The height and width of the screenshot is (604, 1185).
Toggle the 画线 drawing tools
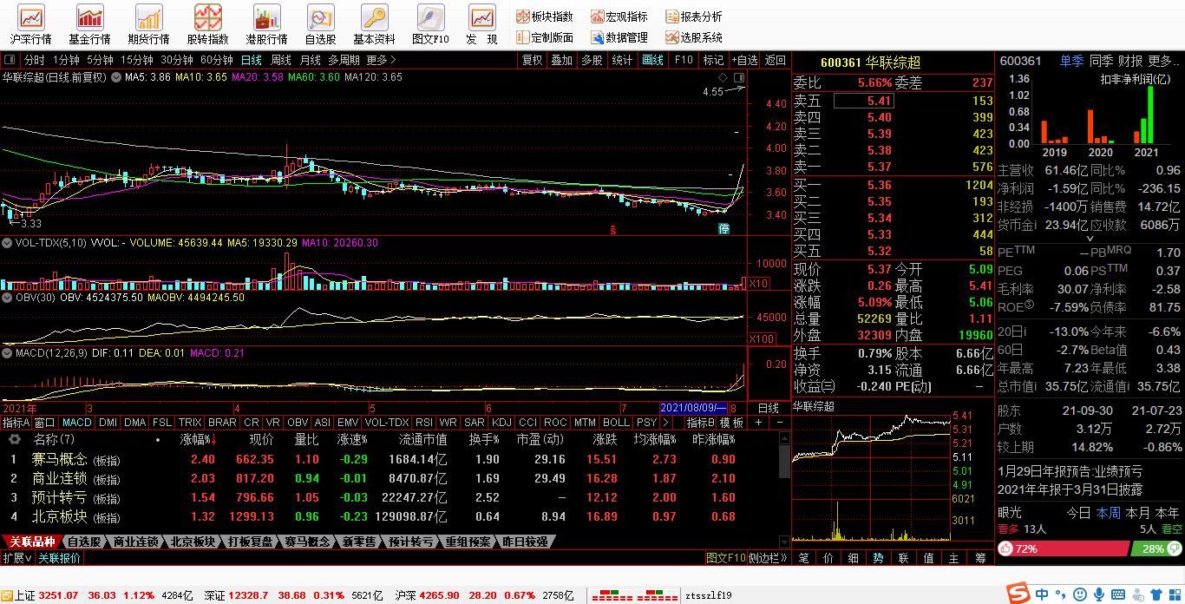coord(652,60)
